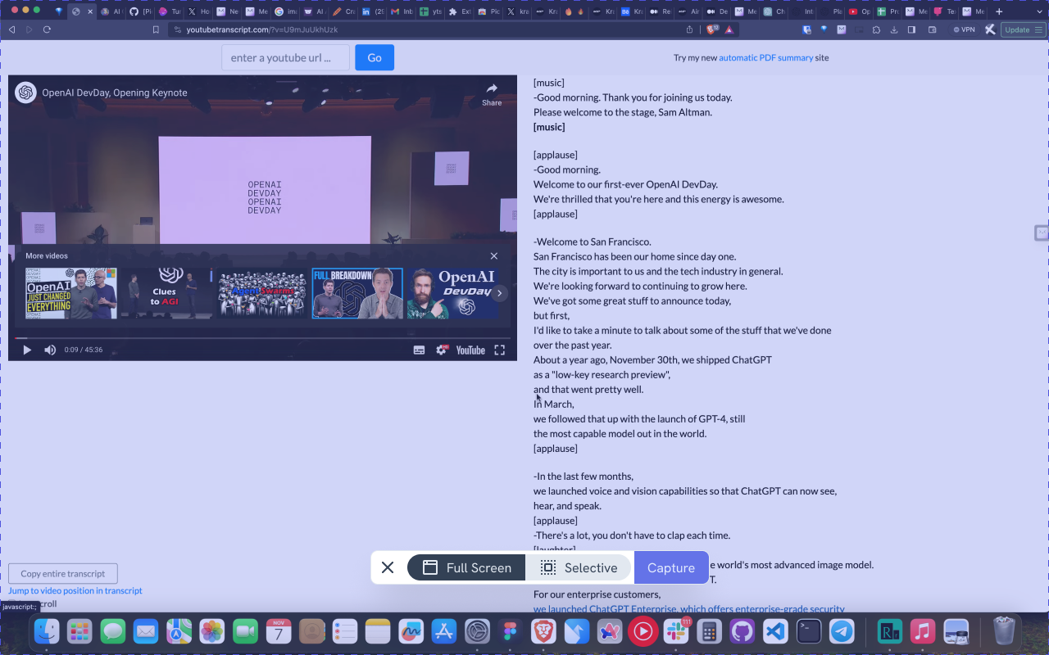Open Slack from the Dock
This screenshot has width=1049, height=655.
point(676,631)
